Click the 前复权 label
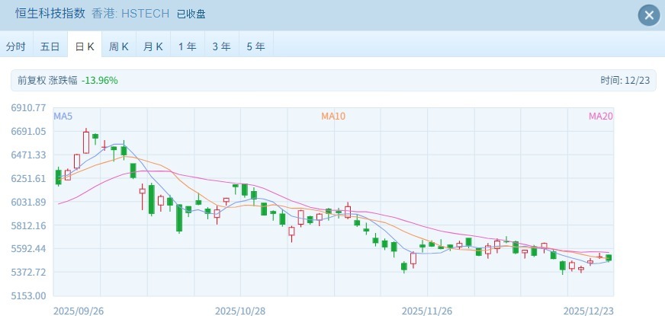Screen dimensions: 665x316 click(x=31, y=80)
